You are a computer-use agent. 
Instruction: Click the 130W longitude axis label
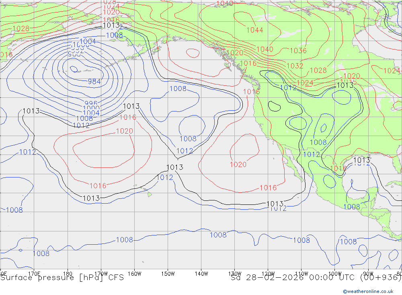[x=235, y=273]
